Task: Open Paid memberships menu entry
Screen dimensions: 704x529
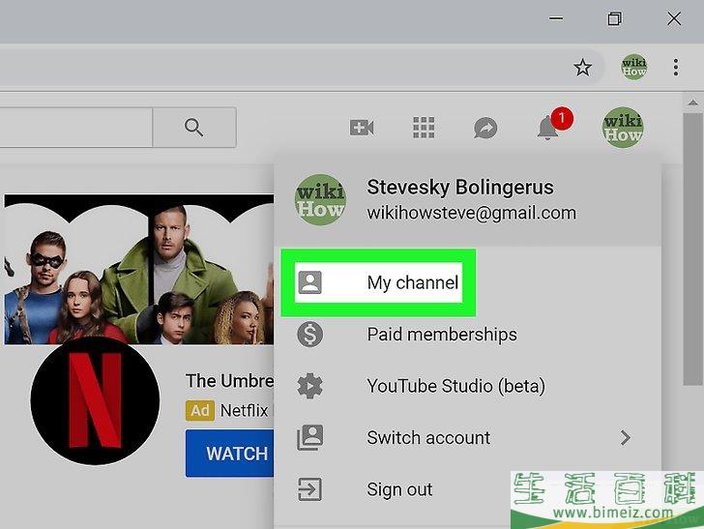Action: (x=442, y=335)
